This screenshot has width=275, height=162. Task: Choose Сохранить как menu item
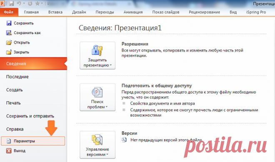(x=27, y=33)
